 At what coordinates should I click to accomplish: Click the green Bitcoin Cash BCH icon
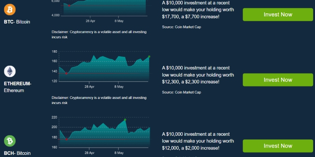coord(9,141)
